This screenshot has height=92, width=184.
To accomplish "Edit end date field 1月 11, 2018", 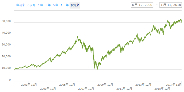I will tap(171, 5).
